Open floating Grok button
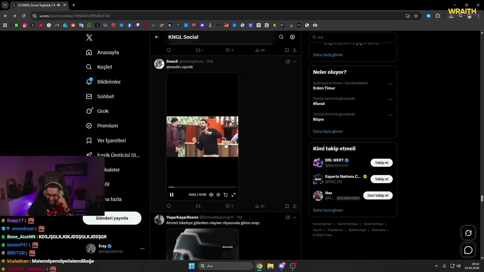 coord(468,233)
